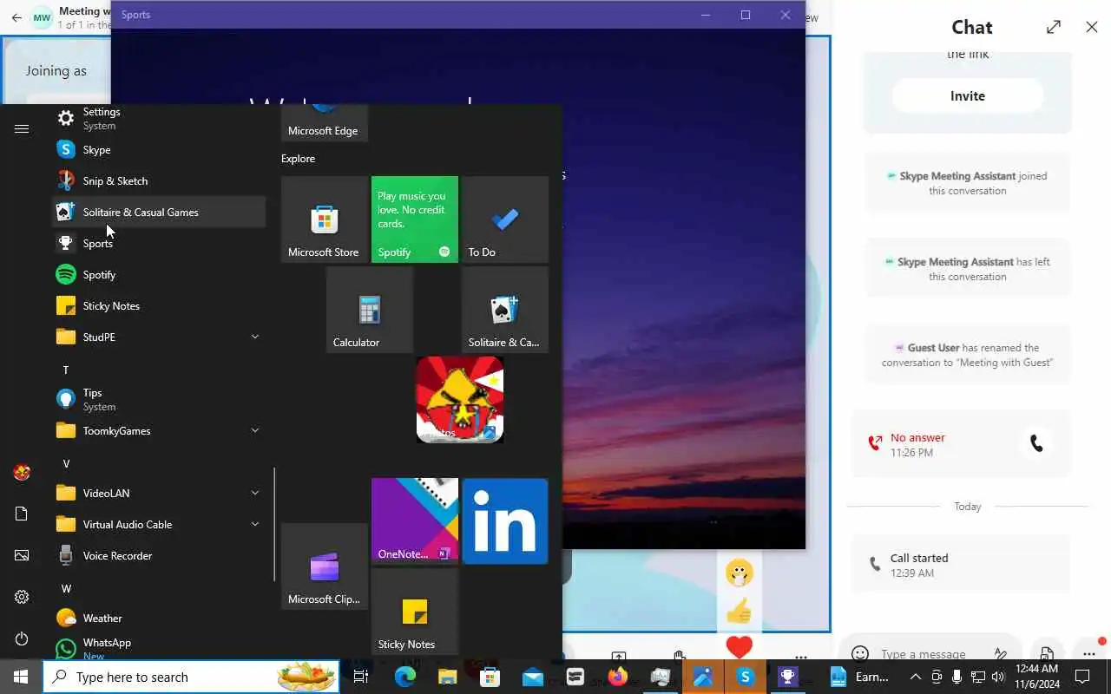Jump to letter W section header
The height and width of the screenshot is (694, 1111).
[66, 588]
